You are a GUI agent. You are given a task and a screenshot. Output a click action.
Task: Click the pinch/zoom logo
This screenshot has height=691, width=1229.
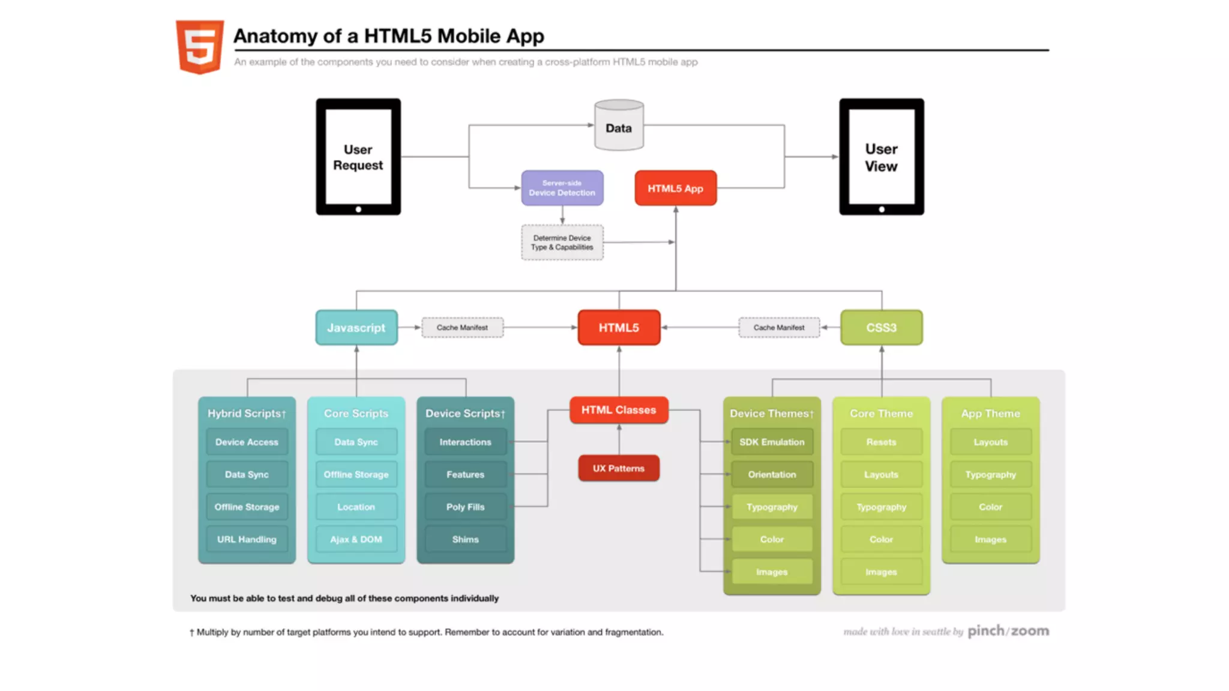[x=1008, y=631]
